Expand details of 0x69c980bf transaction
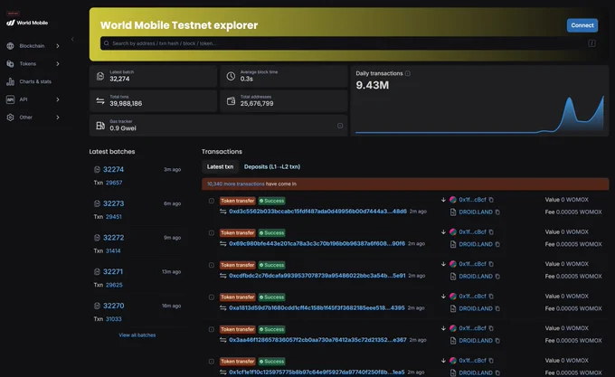Screen dimensions: 615x377 [212, 232]
